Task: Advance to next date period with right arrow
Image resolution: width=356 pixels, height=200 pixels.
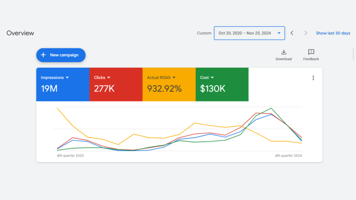Action: 306,33
